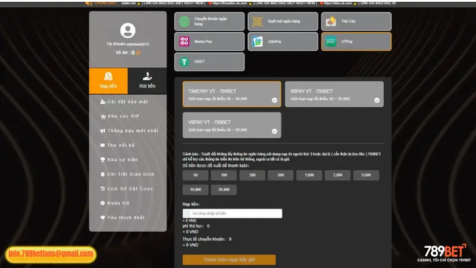Image resolution: width=476 pixels, height=268 pixels.
Task: Select V8PAY VT - 789BET channel
Action: (x=232, y=125)
